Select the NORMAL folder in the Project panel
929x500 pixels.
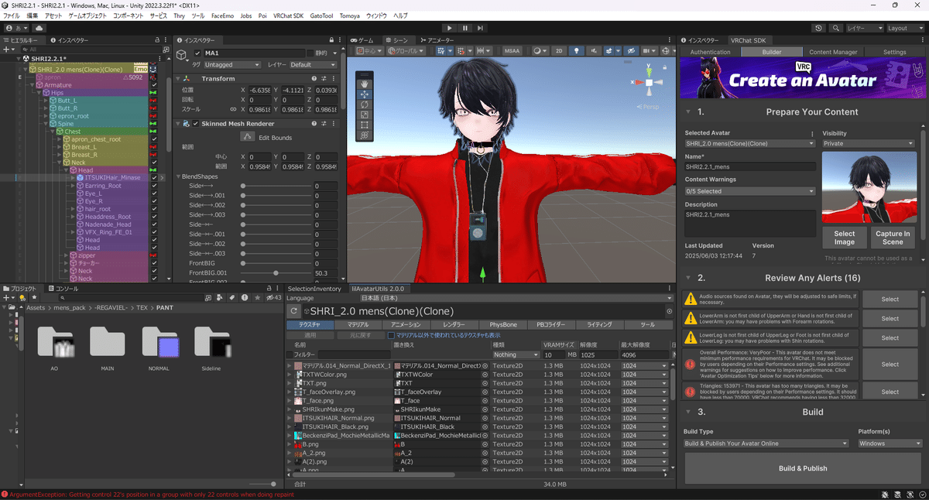point(159,348)
